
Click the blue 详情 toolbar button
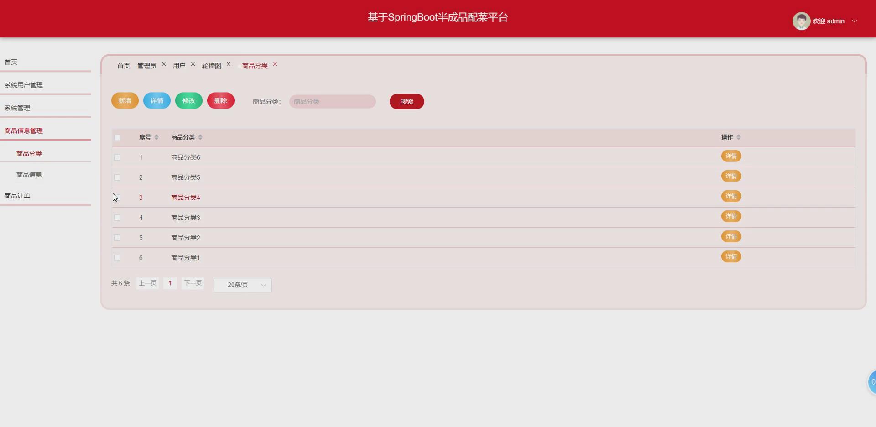[157, 101]
